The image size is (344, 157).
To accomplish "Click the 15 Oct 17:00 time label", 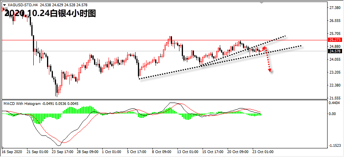I will [x=213, y=152].
